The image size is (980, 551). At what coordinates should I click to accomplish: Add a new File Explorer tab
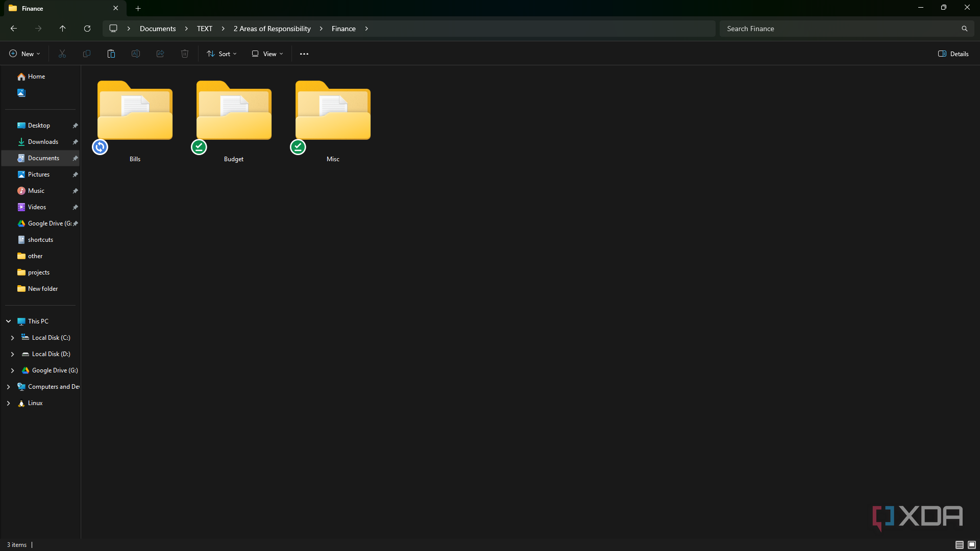pyautogui.click(x=138, y=8)
